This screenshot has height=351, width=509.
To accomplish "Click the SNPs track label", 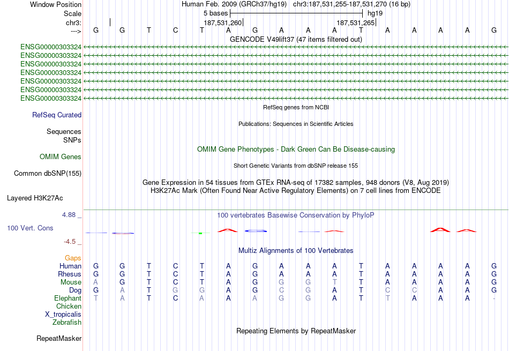I will pyautogui.click(x=72, y=140).
